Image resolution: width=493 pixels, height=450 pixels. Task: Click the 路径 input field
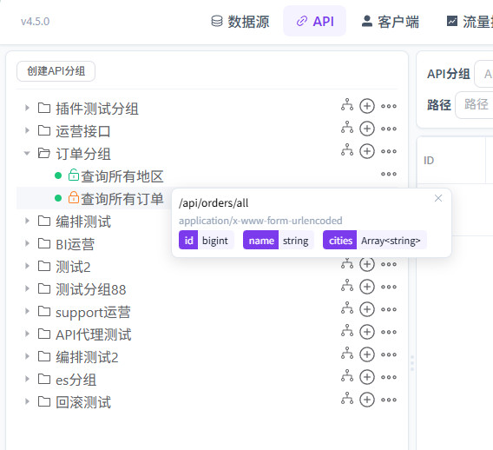pyautogui.click(x=474, y=105)
